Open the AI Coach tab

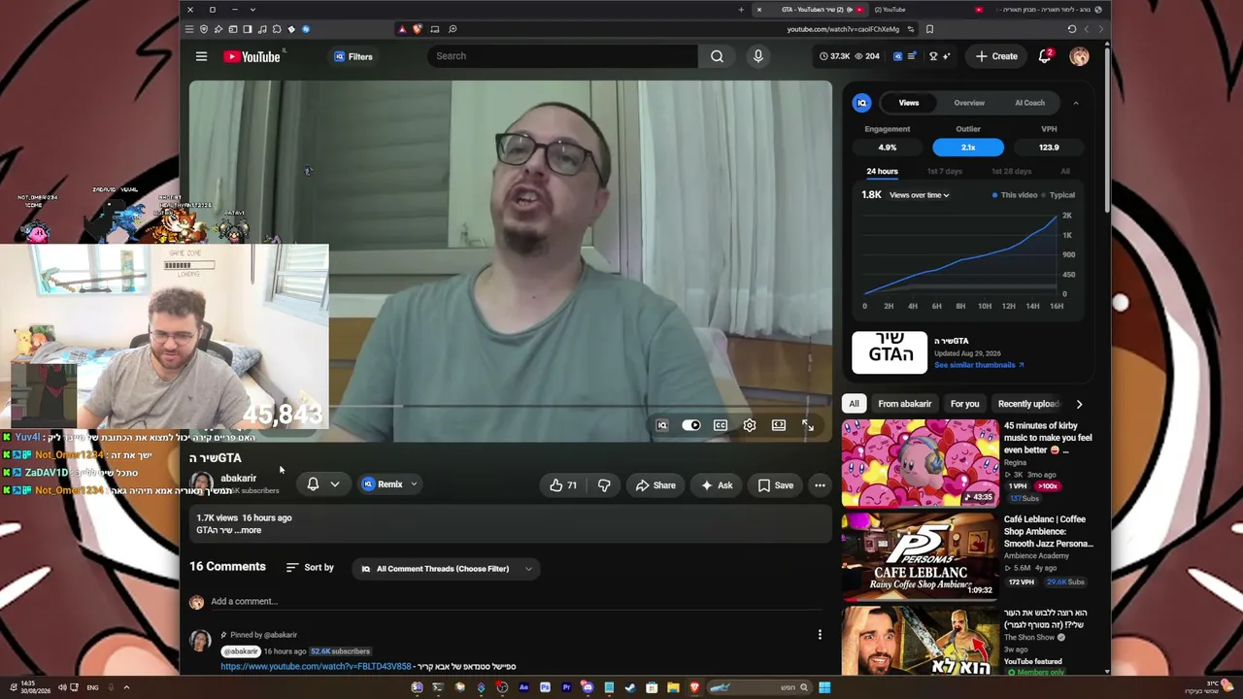click(1029, 103)
